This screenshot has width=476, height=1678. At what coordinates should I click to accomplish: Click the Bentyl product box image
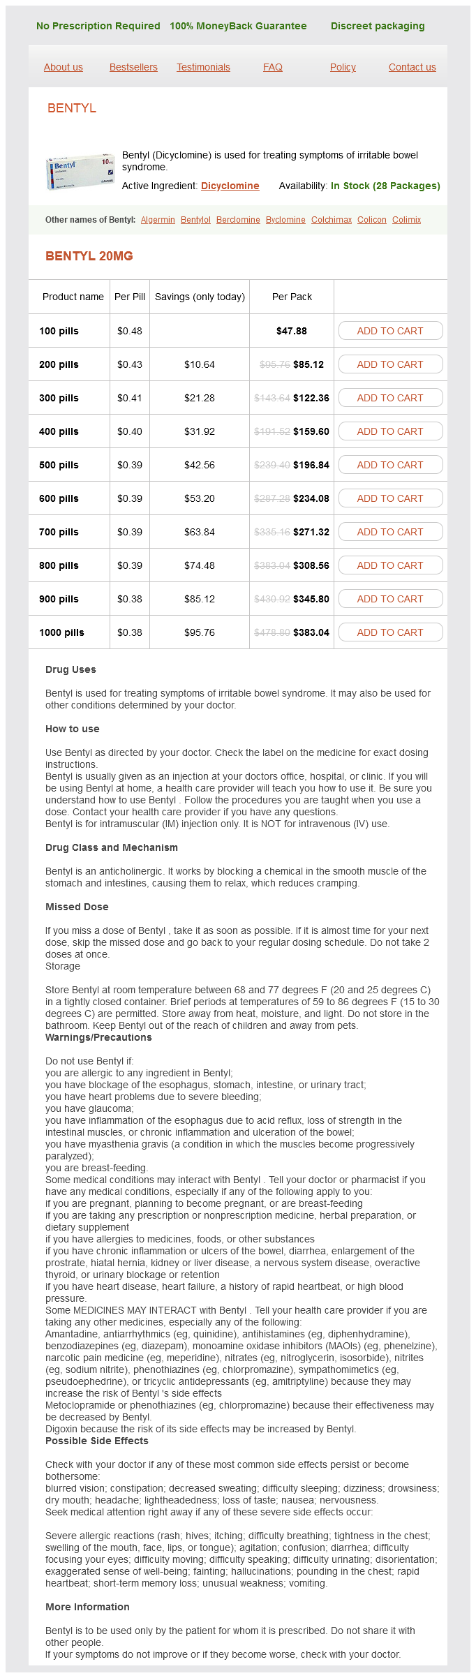[x=80, y=172]
